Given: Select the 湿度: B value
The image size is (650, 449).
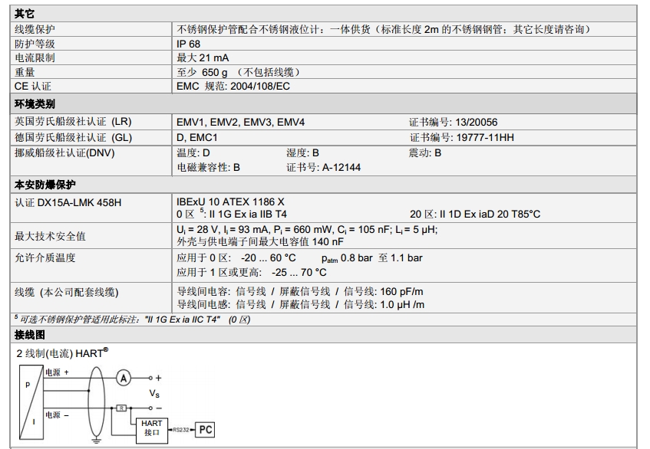Looking at the screenshot, I should pos(302,152).
